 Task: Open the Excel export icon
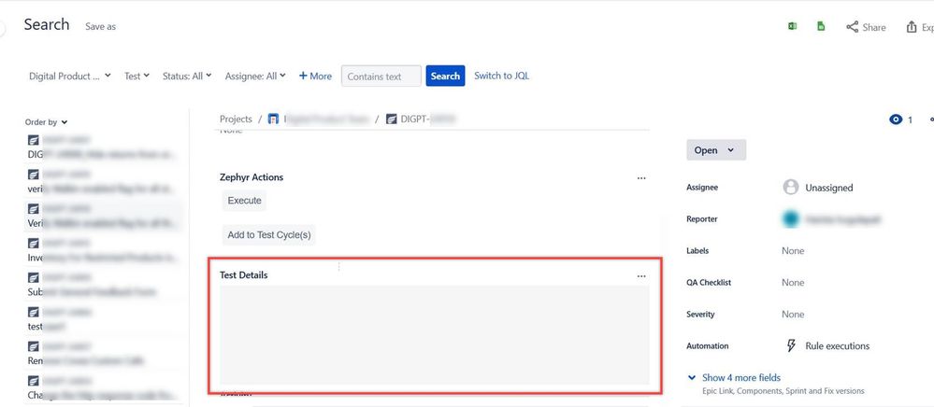792,27
